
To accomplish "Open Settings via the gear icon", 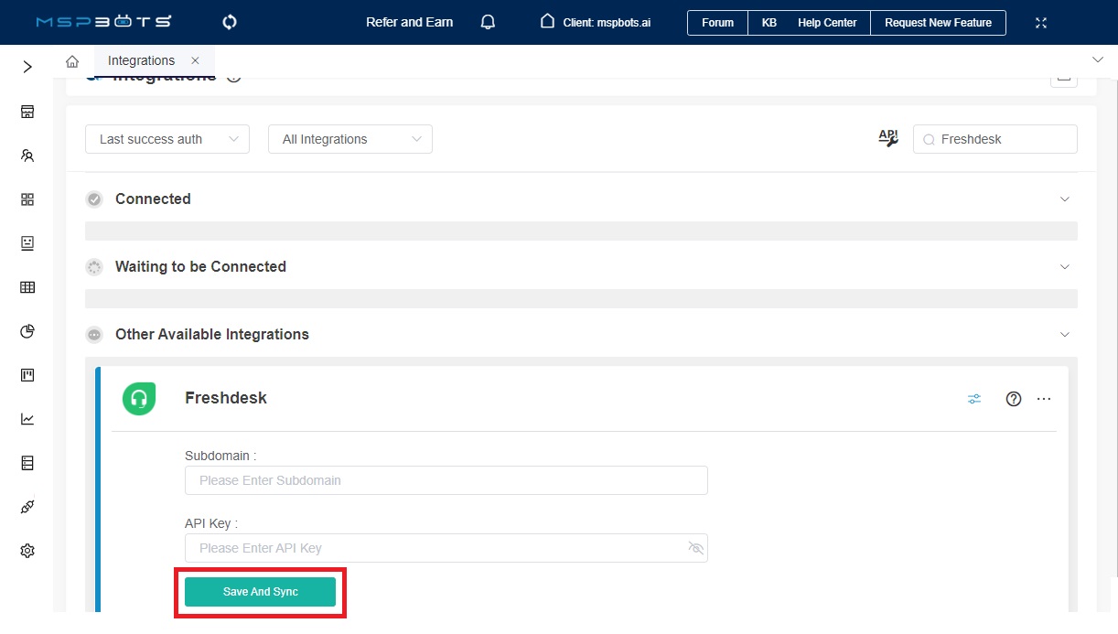I will coord(27,550).
